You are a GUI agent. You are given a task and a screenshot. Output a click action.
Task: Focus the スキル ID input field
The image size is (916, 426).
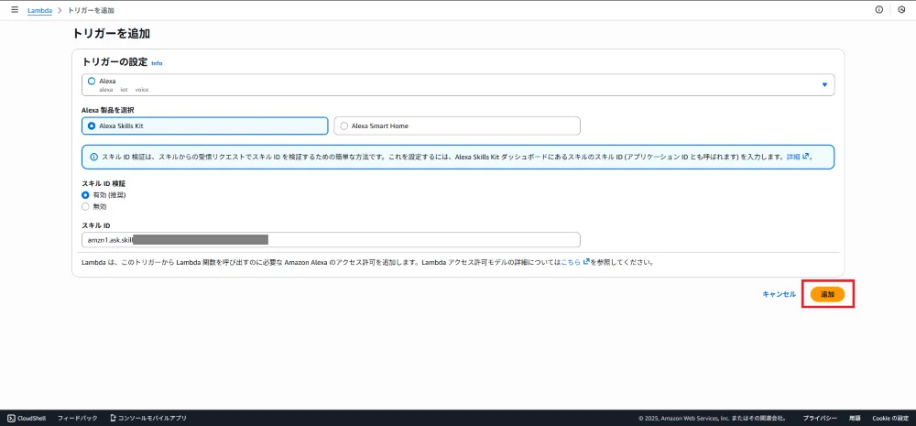(x=331, y=240)
